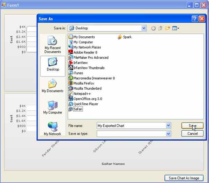Open My Documents from places sidebar
This screenshot has height=183, width=209.
(53, 86)
